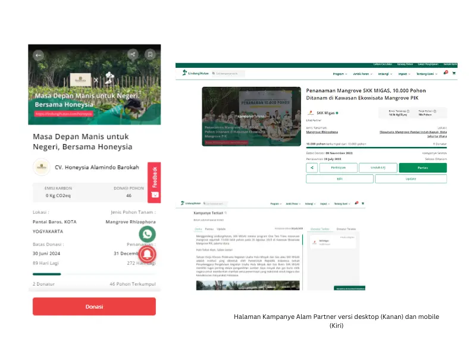Open the SKK Migas donor card
Screen dimensions: 476x357
coord(333,242)
